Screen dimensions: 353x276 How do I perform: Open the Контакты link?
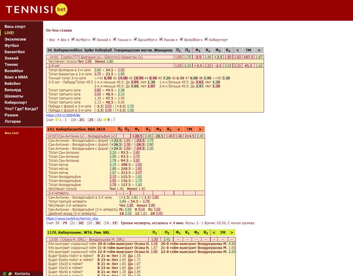click(x=22, y=274)
